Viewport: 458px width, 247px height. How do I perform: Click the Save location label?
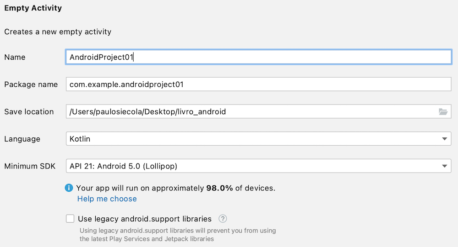29,112
